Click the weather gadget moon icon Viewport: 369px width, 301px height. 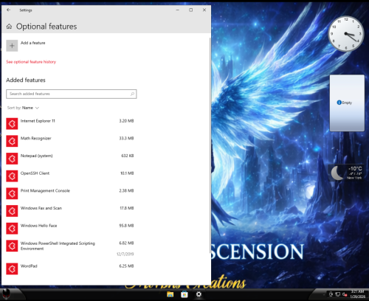coord(337,173)
